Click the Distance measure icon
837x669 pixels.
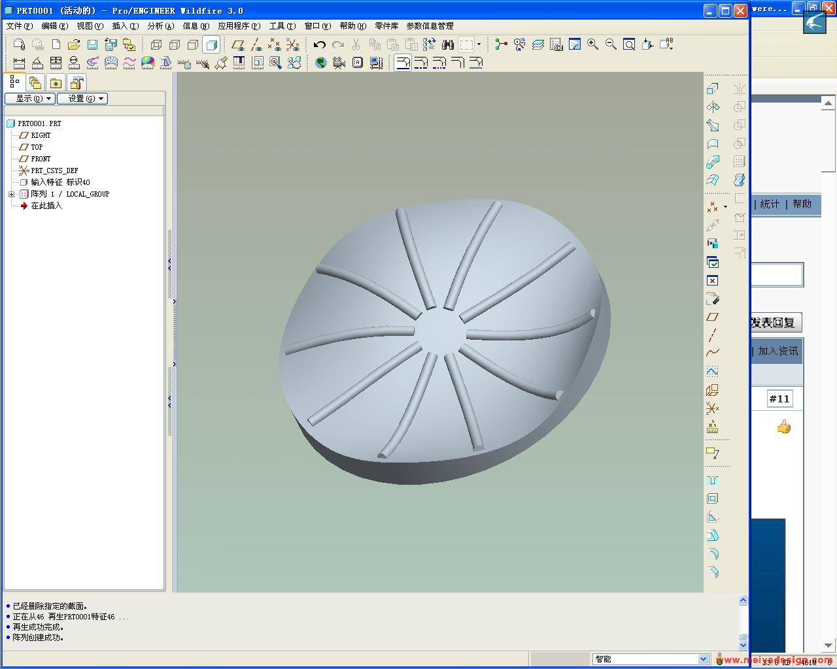click(x=19, y=63)
